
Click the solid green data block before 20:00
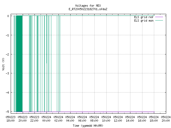tap(19, 64)
